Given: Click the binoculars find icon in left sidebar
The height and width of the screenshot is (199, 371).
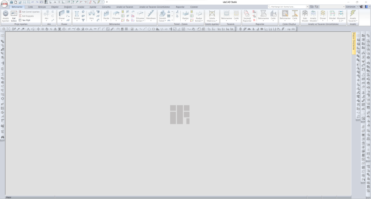Looking at the screenshot, I should click(x=3, y=137).
